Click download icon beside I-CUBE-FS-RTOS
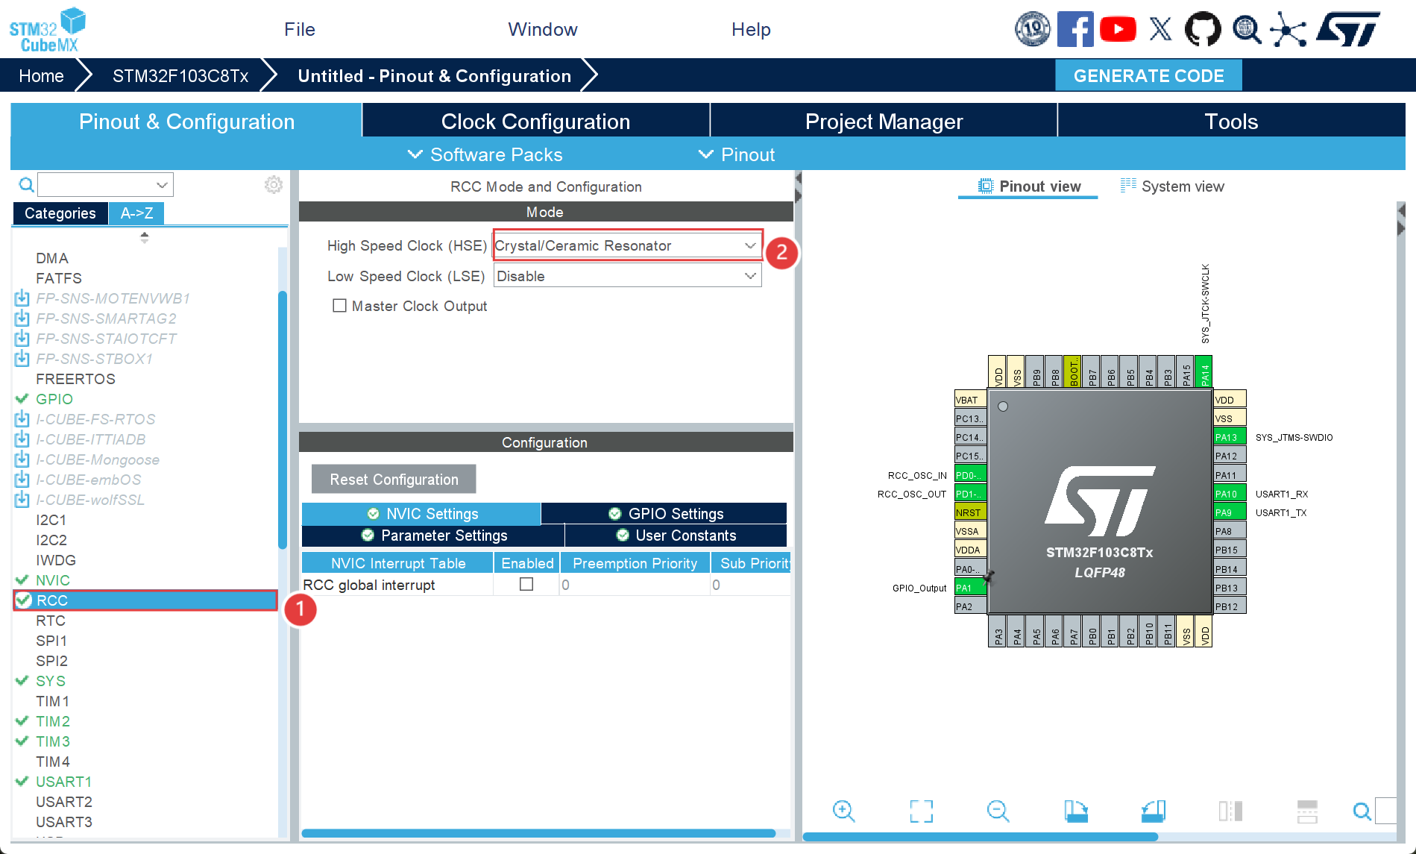Viewport: 1416px width, 854px height. point(22,419)
